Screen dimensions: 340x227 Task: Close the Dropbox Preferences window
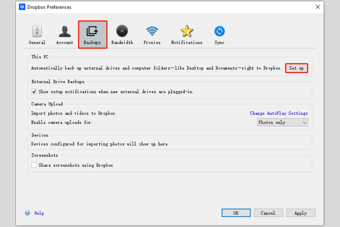coord(318,7)
